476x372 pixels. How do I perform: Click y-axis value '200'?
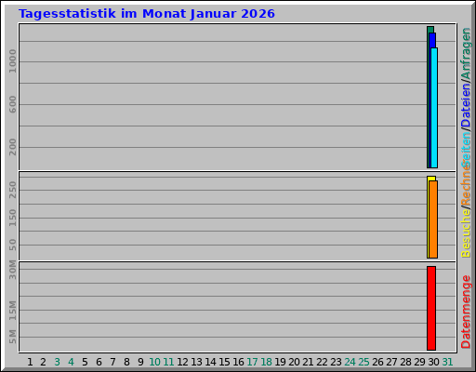coord(12,147)
